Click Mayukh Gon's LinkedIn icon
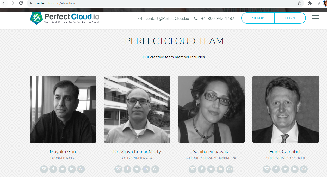The width and height of the screenshot is (327, 177). pyautogui.click(x=72, y=169)
